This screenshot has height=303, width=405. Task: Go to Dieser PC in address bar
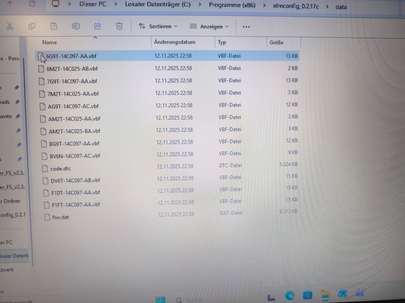click(93, 4)
